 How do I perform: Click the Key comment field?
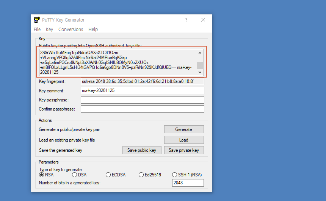(x=143, y=90)
